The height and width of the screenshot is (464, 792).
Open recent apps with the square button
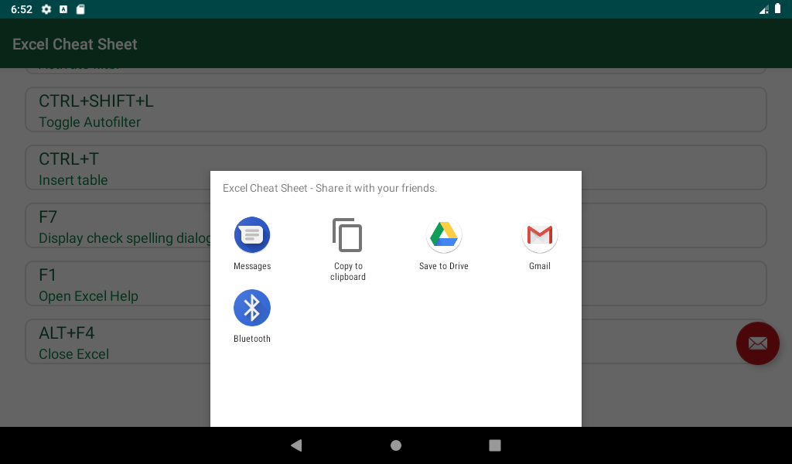[495, 445]
